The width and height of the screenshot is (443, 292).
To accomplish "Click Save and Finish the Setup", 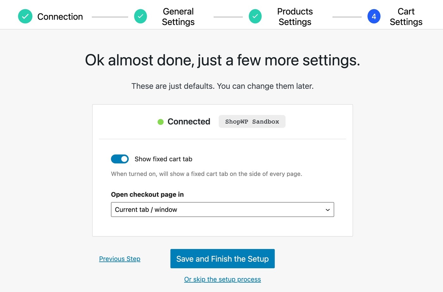I will point(222,259).
